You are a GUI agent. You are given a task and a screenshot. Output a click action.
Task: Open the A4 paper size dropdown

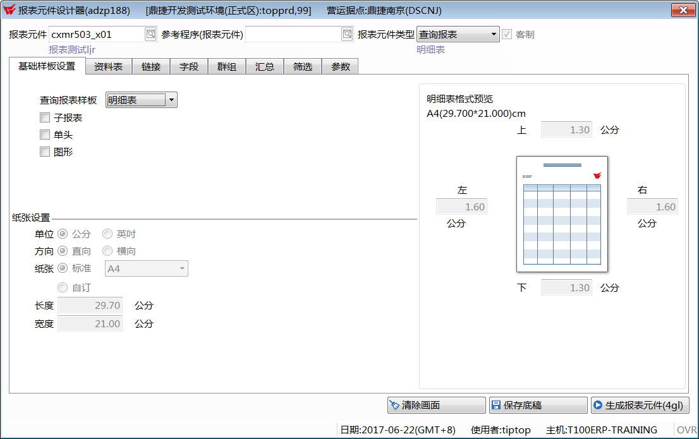tap(146, 268)
